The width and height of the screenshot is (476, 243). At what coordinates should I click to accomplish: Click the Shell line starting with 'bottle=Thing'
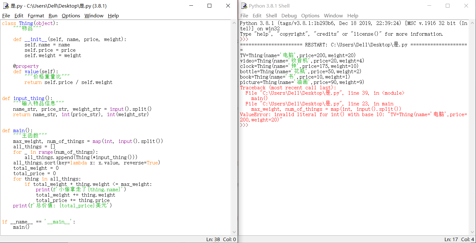coord(301,72)
